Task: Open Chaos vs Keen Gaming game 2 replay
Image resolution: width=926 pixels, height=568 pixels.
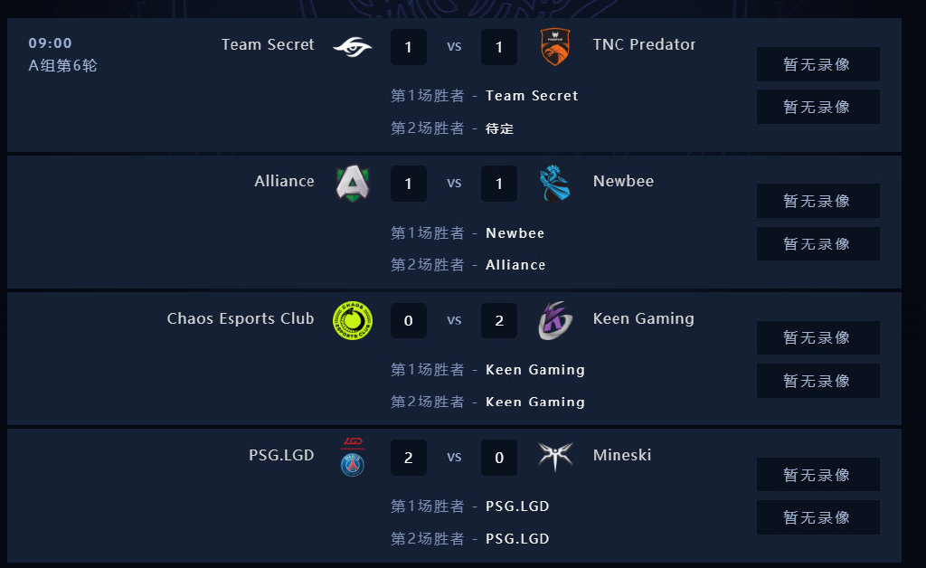Action: (x=817, y=381)
